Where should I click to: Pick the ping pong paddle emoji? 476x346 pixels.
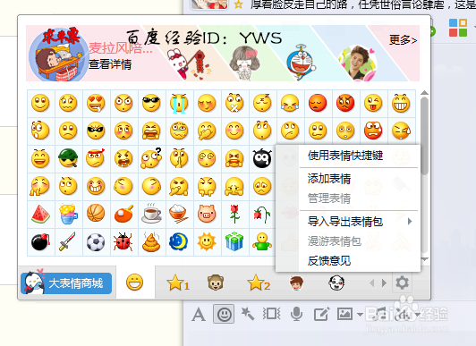123,214
